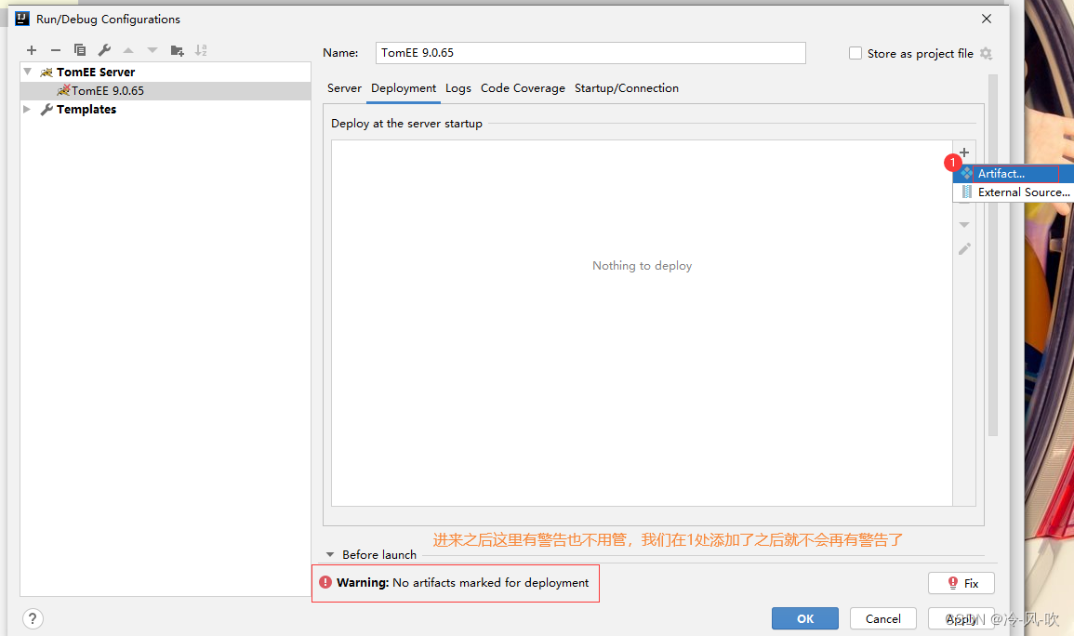
Task: Select the Templates tree item
Action: tap(166, 110)
